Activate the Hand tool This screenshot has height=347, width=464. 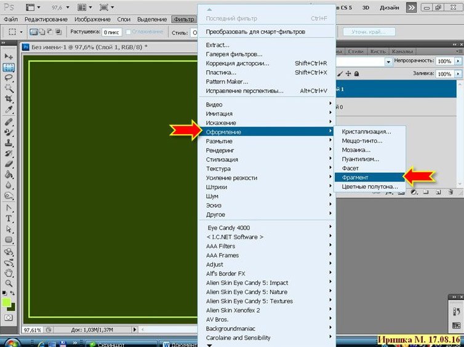[x=9, y=273]
